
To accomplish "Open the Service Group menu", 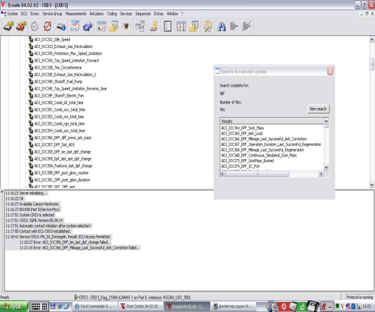I will pos(52,14).
